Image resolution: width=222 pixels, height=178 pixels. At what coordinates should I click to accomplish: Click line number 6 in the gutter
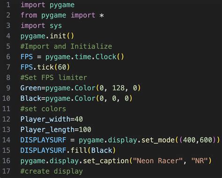(x=8, y=57)
